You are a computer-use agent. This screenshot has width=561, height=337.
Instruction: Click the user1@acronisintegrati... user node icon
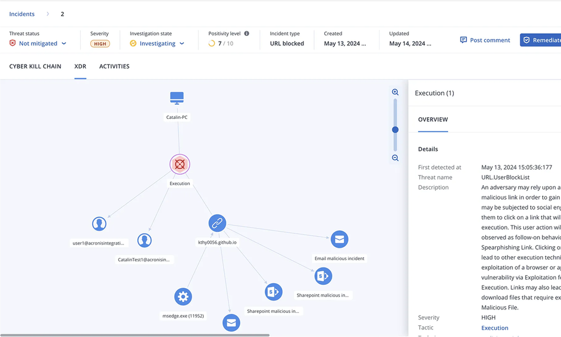(99, 224)
